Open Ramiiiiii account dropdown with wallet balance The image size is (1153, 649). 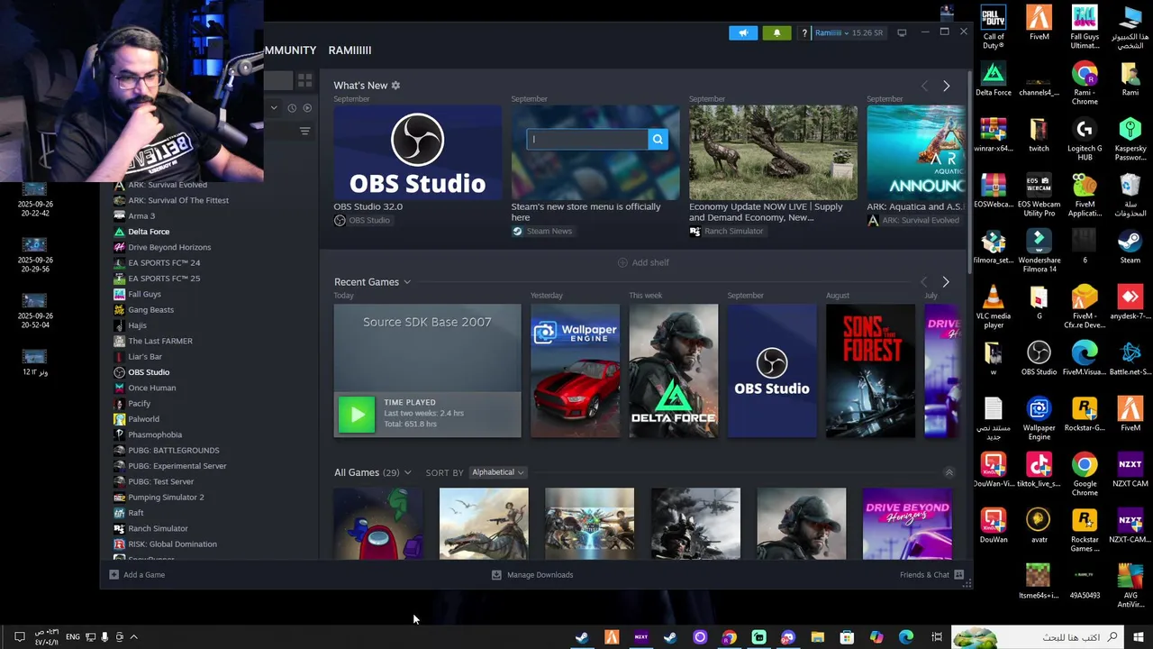[849, 33]
